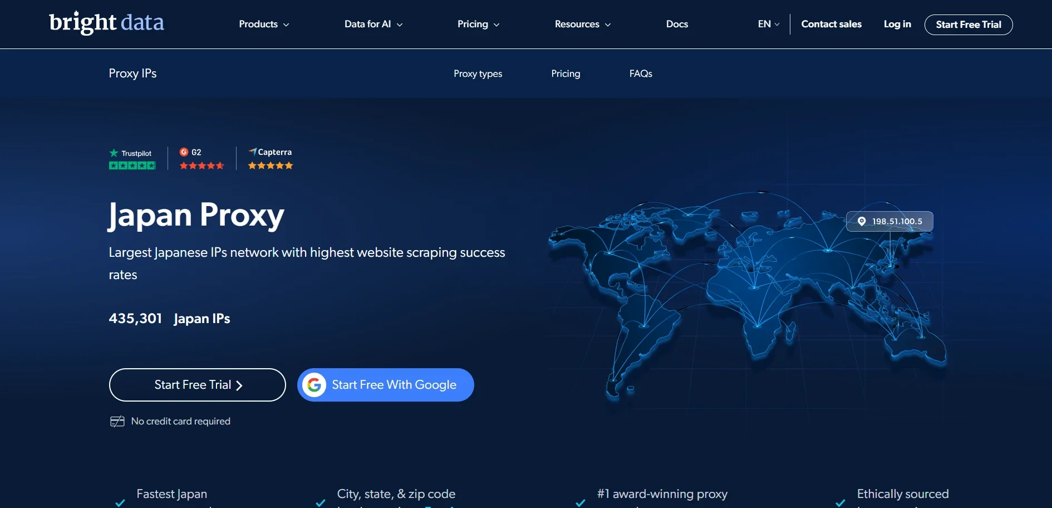The width and height of the screenshot is (1052, 508).
Task: Expand the Products dropdown menu
Action: pos(264,24)
